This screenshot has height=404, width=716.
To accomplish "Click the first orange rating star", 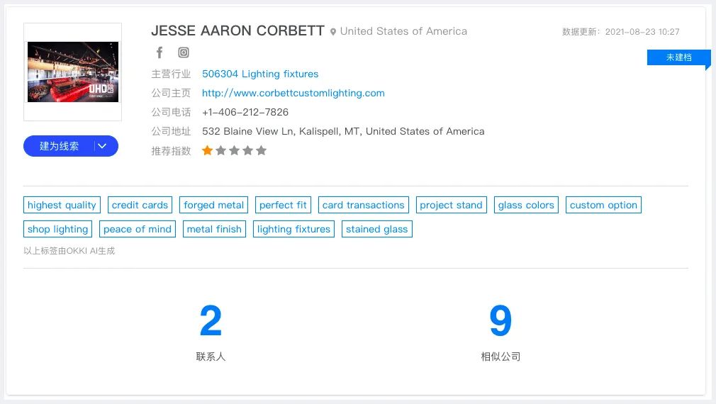I will point(208,150).
